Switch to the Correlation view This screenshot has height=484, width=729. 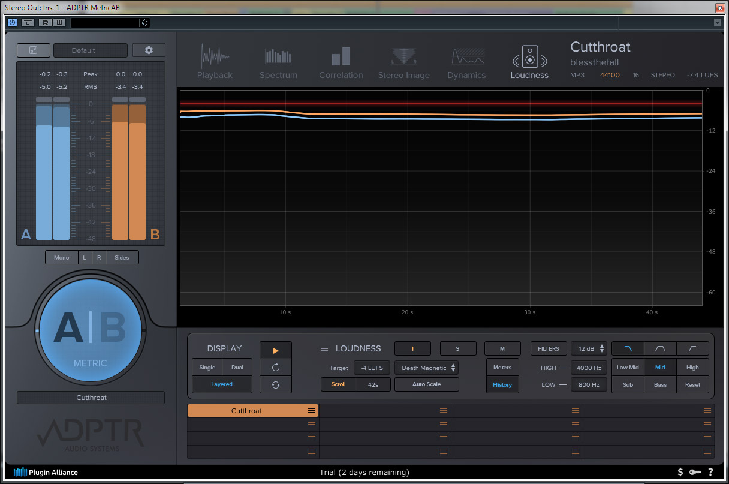click(x=341, y=62)
